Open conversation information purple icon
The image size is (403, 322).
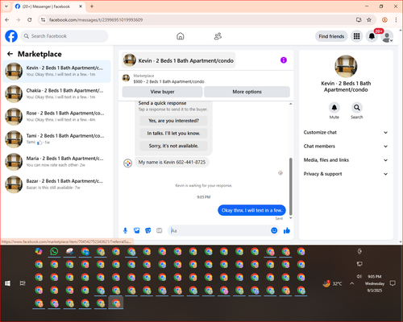click(x=284, y=60)
